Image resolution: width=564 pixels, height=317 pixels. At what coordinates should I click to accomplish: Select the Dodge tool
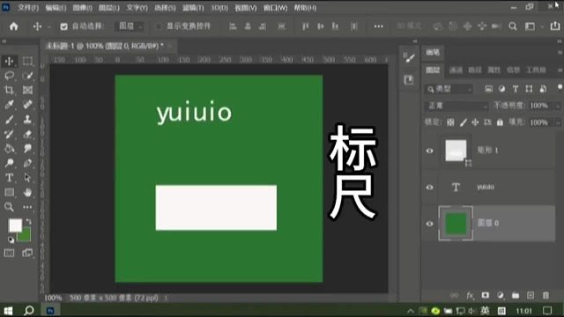pos(10,163)
